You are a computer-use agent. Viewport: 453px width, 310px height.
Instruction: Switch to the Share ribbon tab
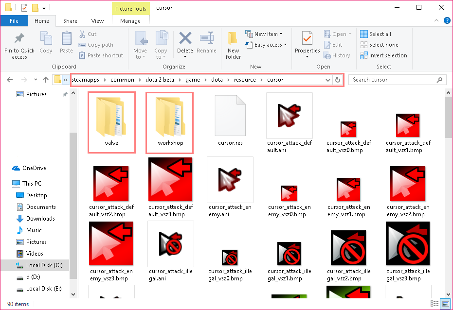[70, 21]
